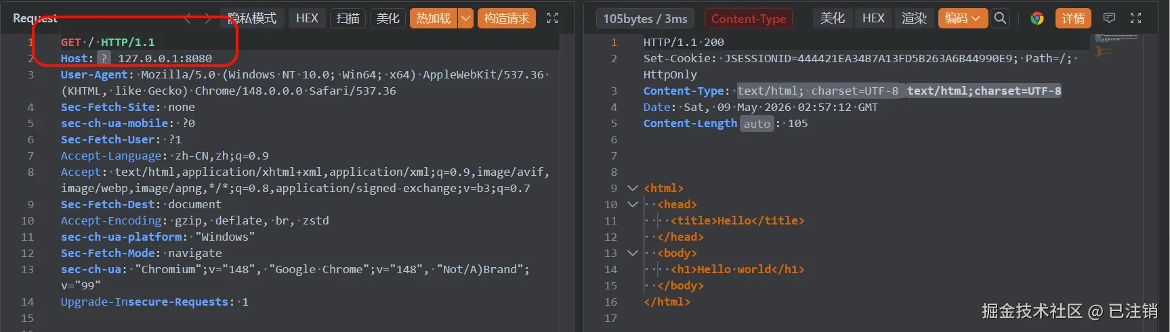1170x332 pixels.
Task: Toggle HEX view in the Response panel
Action: point(873,18)
